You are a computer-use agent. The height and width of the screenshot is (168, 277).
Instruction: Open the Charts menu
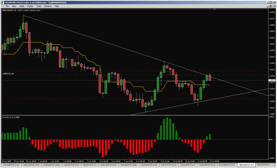coord(30,6)
